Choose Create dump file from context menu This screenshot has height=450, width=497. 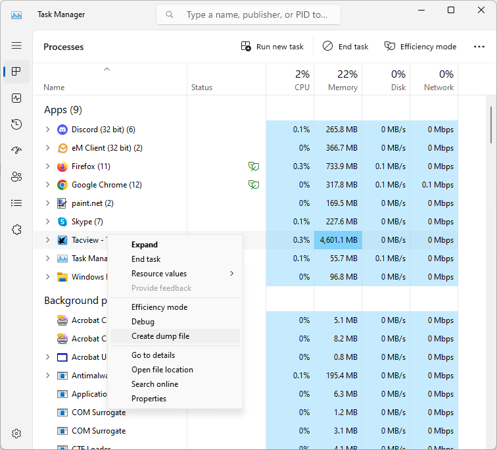(x=160, y=336)
